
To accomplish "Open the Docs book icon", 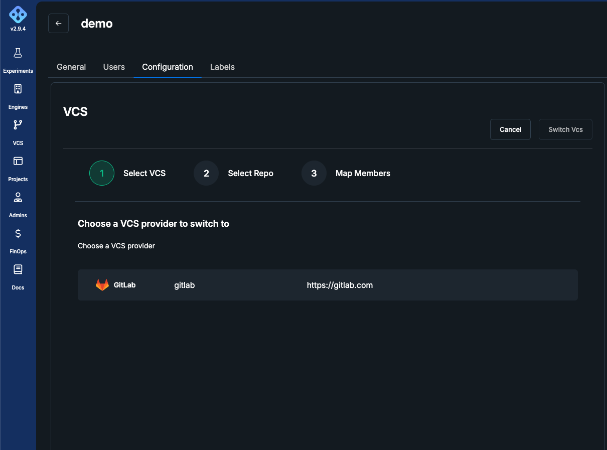I will pyautogui.click(x=18, y=269).
